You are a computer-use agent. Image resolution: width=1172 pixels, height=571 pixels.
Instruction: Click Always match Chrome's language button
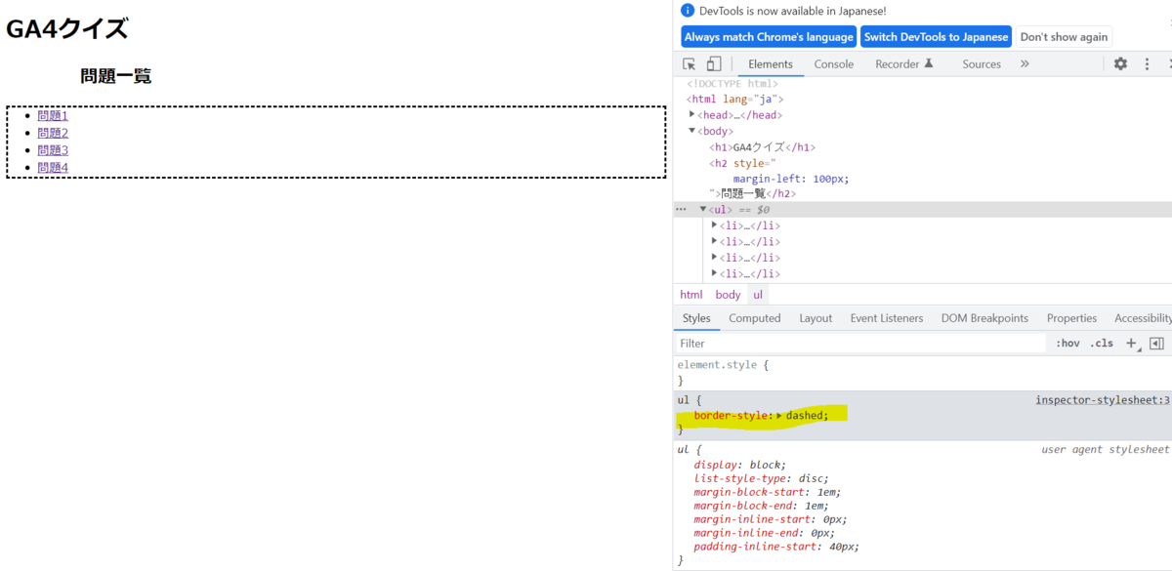[x=769, y=37]
